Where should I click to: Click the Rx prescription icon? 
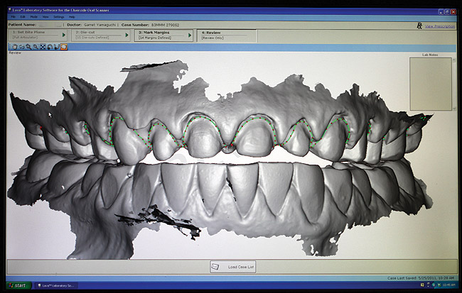[420, 26]
